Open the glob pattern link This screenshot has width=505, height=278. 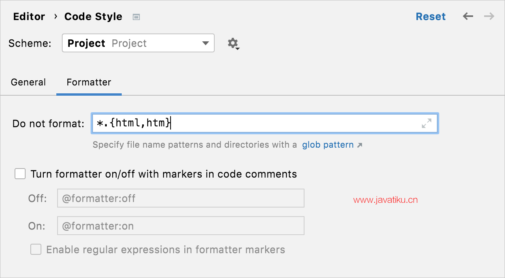pyautogui.click(x=328, y=145)
